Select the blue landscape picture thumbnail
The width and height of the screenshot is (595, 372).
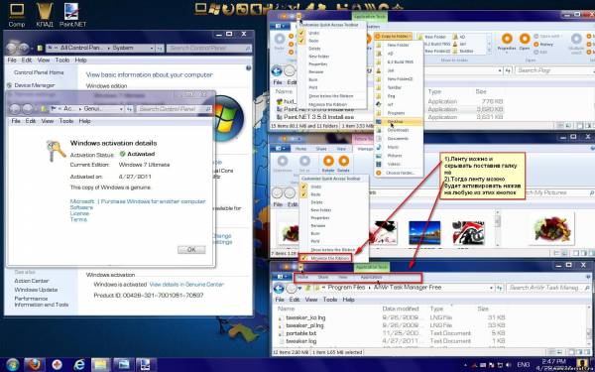click(x=424, y=233)
